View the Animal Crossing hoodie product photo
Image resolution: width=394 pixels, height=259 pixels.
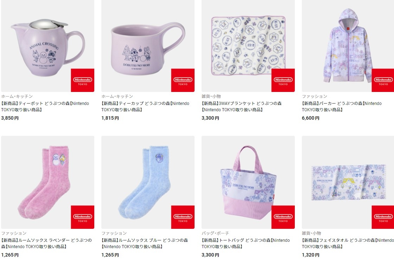[x=348, y=46]
